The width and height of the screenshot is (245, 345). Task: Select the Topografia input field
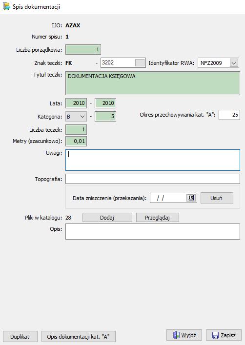pos(153,179)
